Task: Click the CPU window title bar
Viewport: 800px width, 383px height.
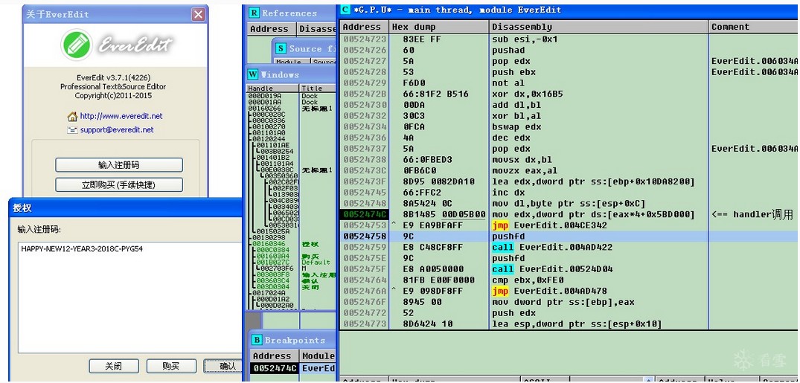Action: (x=569, y=10)
